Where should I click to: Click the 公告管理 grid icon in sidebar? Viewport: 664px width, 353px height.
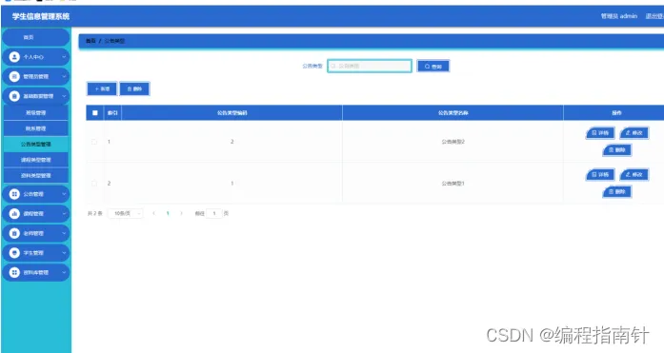pyautogui.click(x=14, y=194)
